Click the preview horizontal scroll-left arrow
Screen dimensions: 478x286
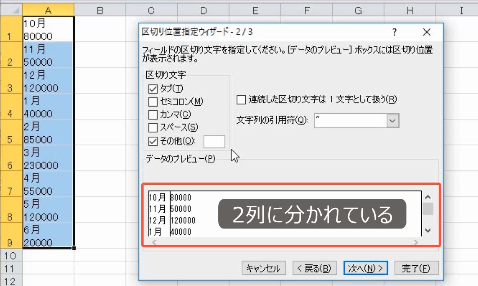coord(154,242)
